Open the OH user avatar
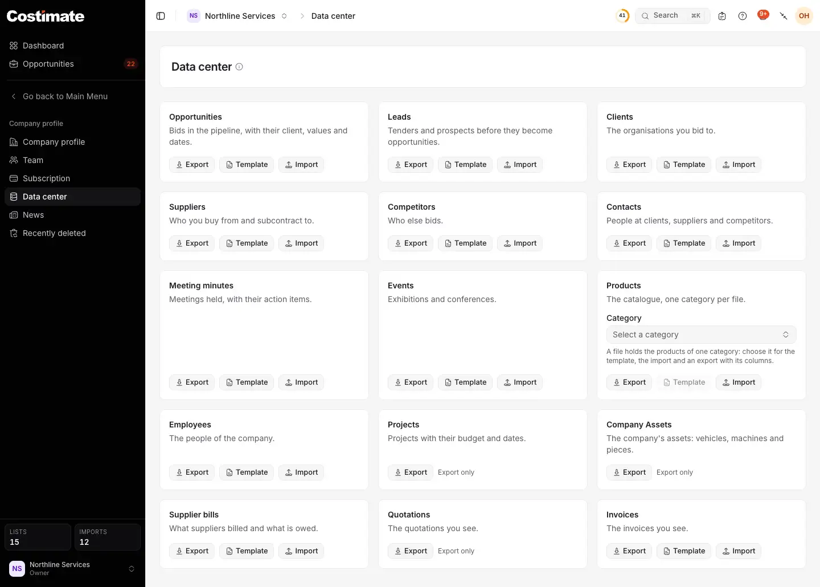The width and height of the screenshot is (820, 587). [x=804, y=16]
